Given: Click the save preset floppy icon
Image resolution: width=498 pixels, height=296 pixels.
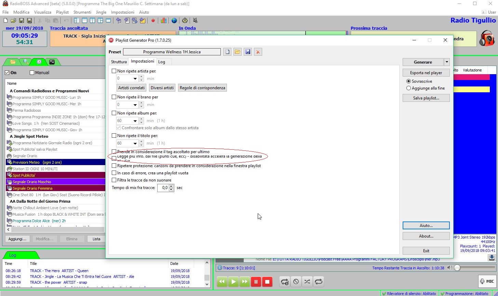Looking at the screenshot, I should (248, 52).
